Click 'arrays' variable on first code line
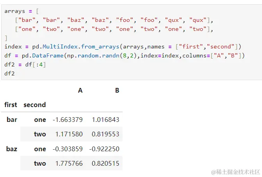 click(15, 11)
